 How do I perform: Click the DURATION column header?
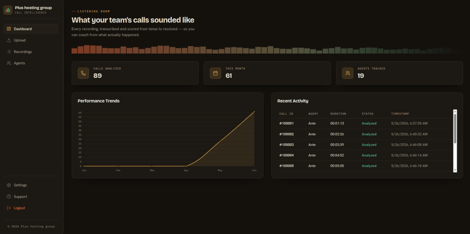[338, 114]
